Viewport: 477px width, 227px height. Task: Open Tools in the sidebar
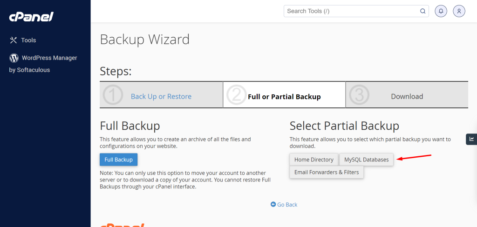pos(28,40)
